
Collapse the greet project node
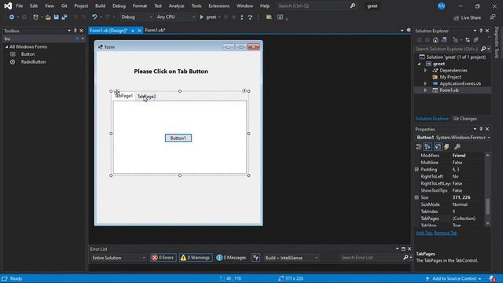(419, 64)
